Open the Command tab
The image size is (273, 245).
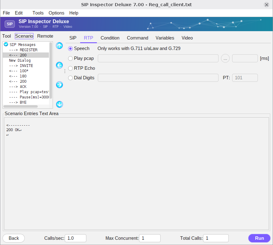point(137,38)
